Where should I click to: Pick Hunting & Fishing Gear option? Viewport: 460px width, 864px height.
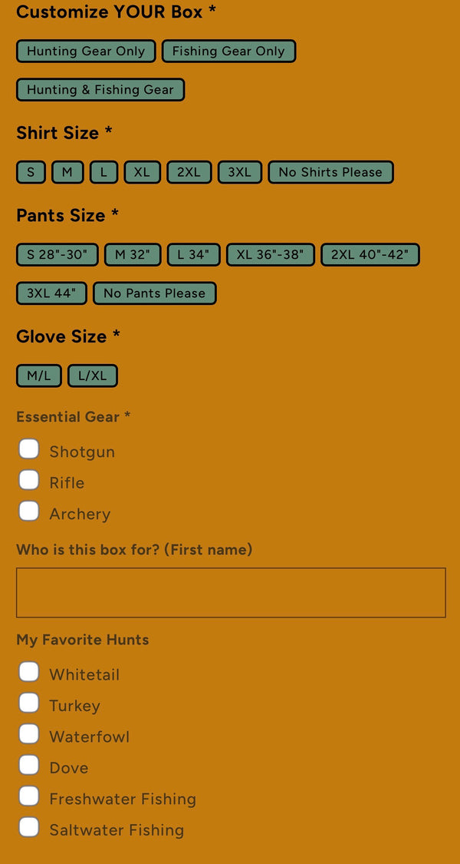(100, 90)
